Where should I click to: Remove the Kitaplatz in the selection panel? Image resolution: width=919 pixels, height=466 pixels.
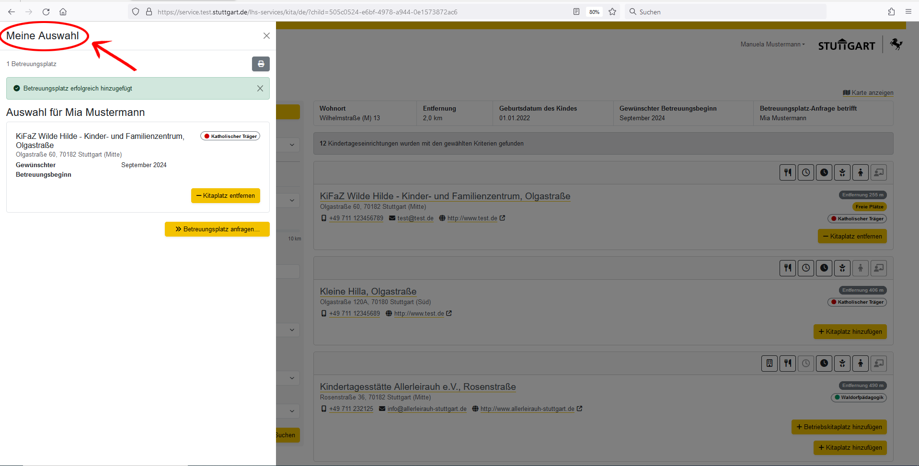tap(226, 195)
